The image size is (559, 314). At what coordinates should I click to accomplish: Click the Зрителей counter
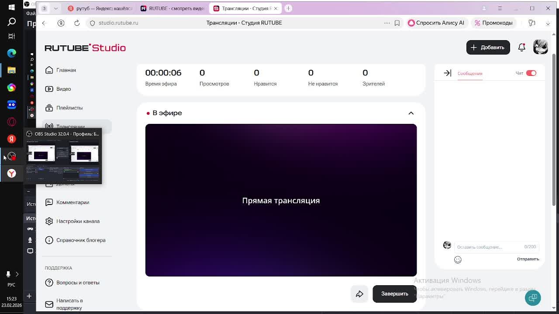[x=373, y=77]
